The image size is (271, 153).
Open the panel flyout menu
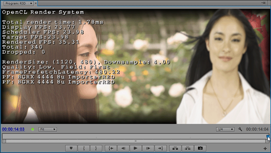tap(263, 3)
